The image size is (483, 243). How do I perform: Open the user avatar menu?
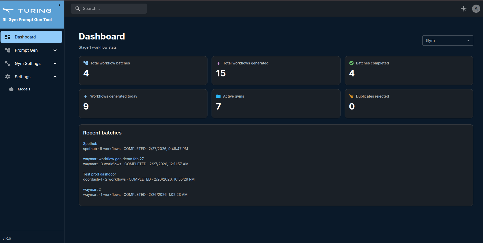pos(476,8)
